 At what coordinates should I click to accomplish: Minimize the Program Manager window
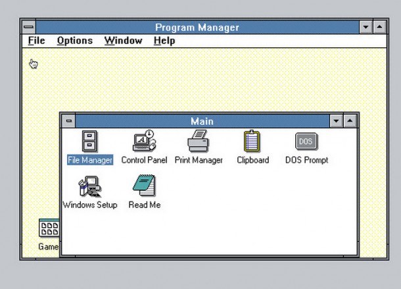click(x=366, y=26)
